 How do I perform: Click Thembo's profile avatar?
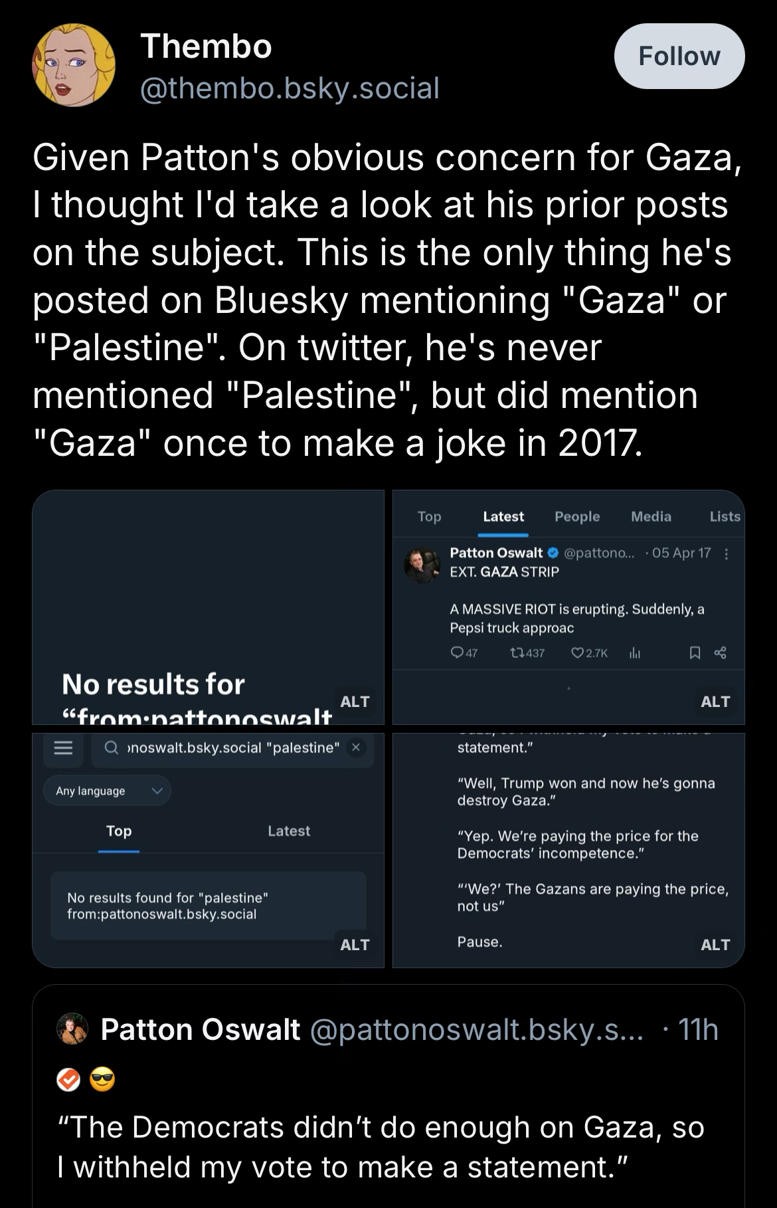coord(74,66)
